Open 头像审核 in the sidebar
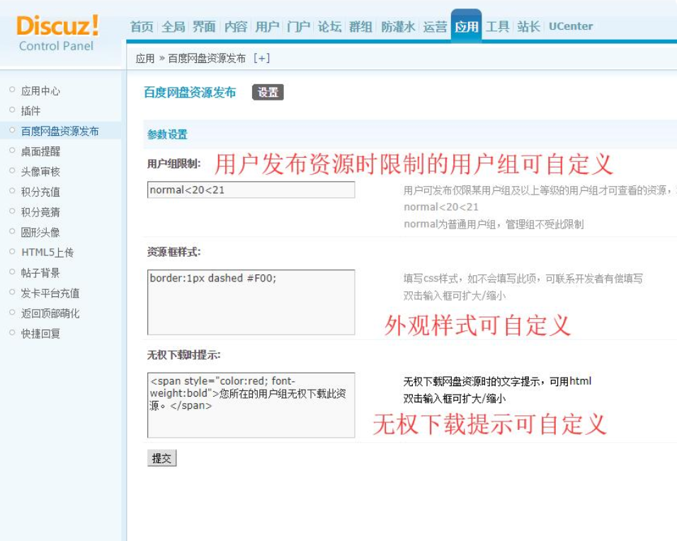The width and height of the screenshot is (677, 541). (x=40, y=172)
